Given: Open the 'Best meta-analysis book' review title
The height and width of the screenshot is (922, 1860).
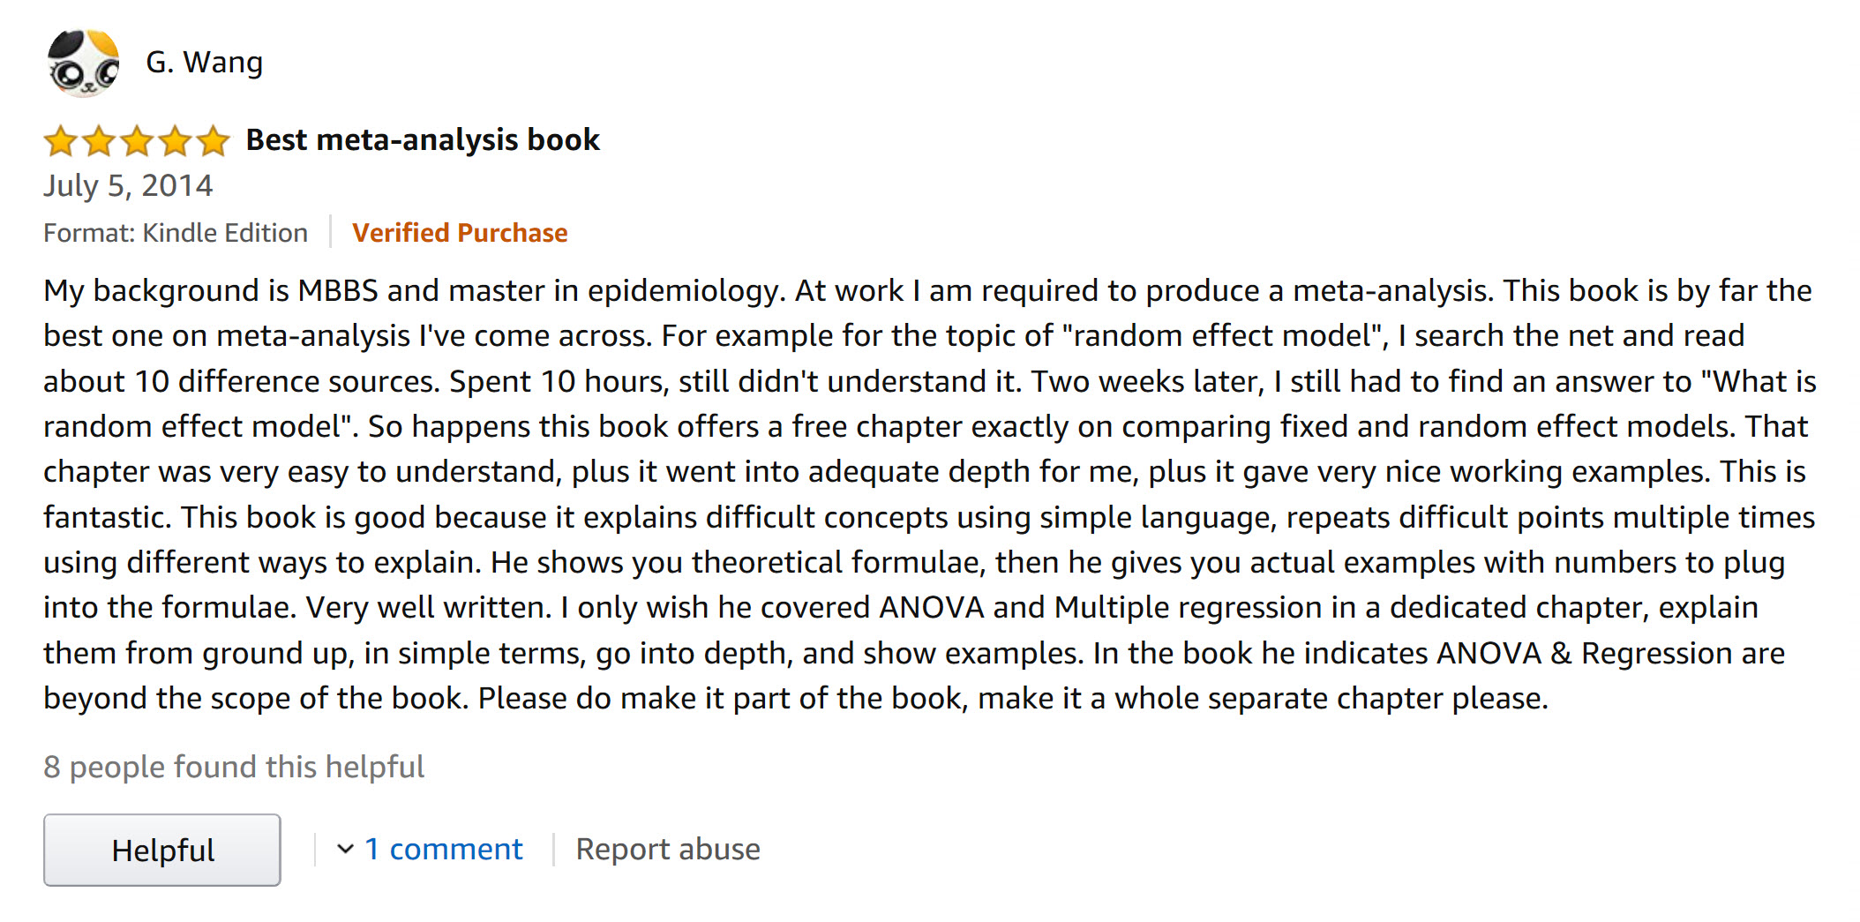Looking at the screenshot, I should (423, 140).
